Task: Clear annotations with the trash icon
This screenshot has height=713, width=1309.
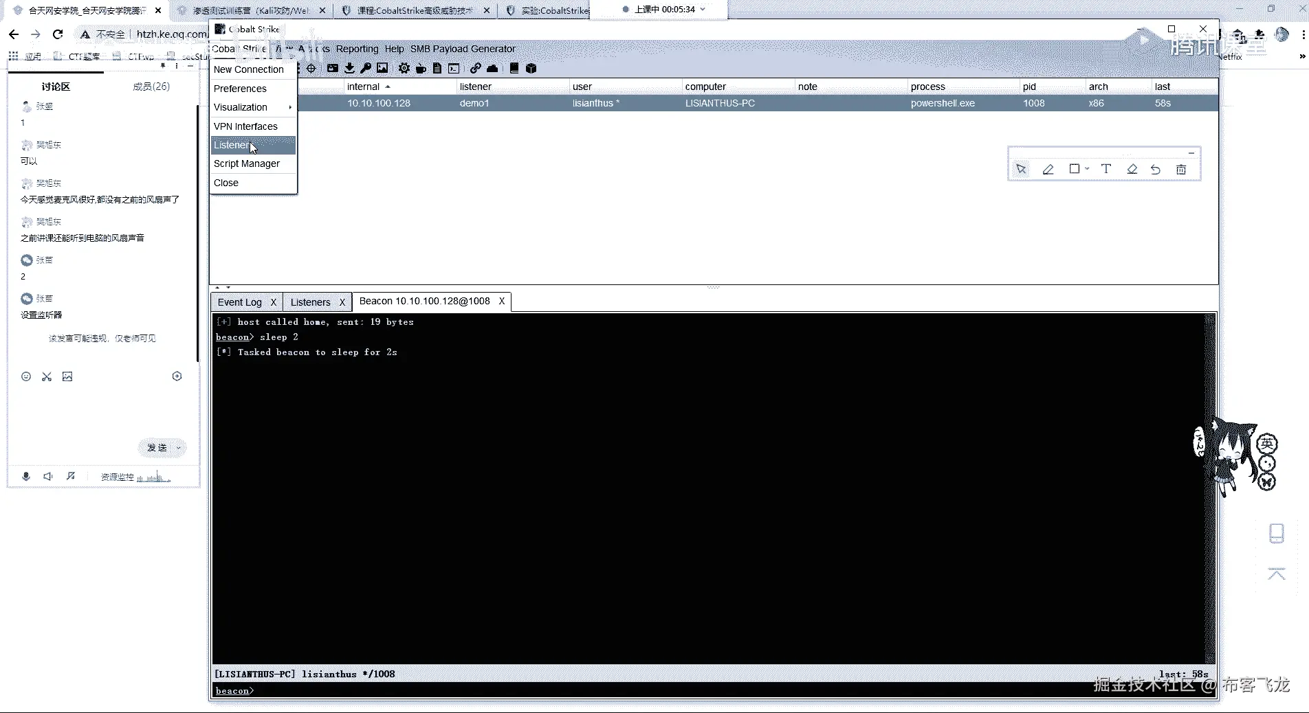Action: [1181, 169]
